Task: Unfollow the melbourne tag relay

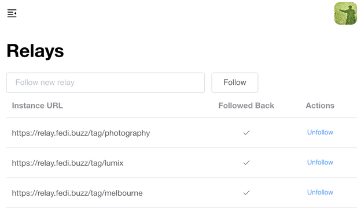Action: 320,192
